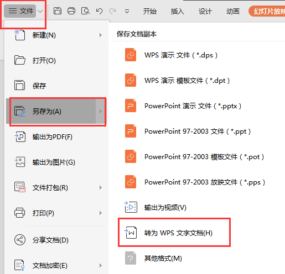Click the redo arrow icon

[x=112, y=11]
